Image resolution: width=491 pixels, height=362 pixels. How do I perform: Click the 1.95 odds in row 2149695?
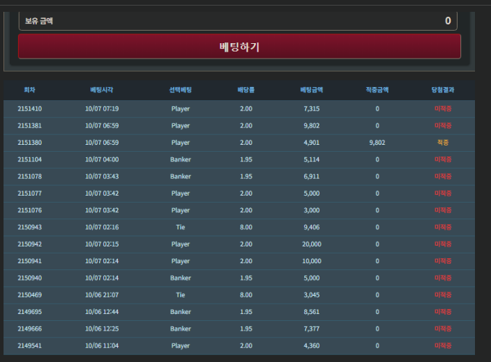[x=245, y=312]
